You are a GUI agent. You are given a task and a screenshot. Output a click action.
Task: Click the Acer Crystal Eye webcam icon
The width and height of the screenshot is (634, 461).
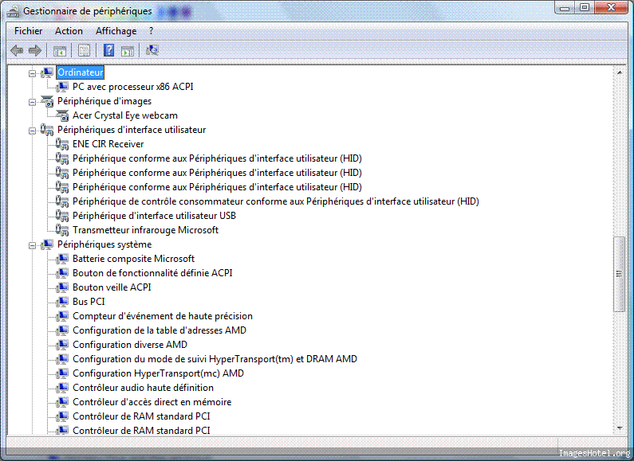pos(63,115)
